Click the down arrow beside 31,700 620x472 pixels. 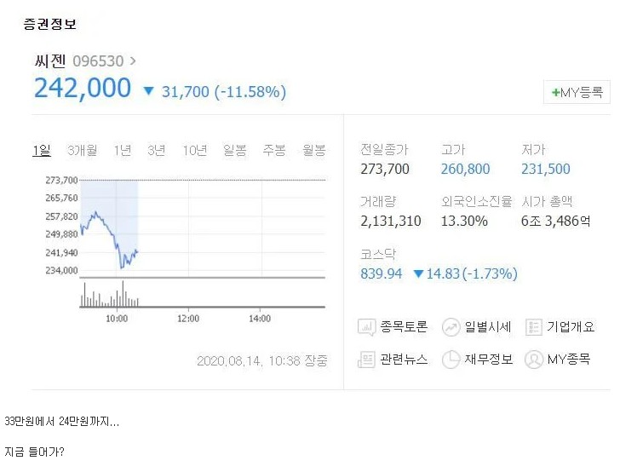point(148,91)
